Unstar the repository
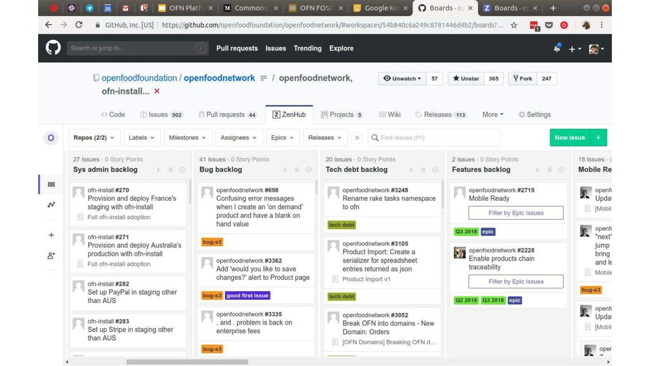Viewport: 650px width, 366px height. pyautogui.click(x=466, y=78)
